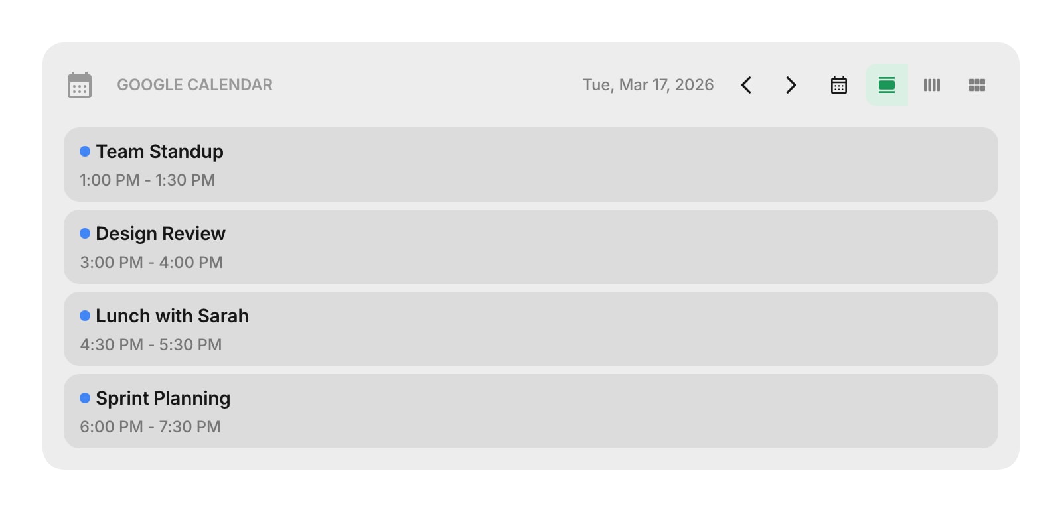Click the blue dot beside Sprint Planning
Screen dimensions: 1062x512
(x=84, y=398)
